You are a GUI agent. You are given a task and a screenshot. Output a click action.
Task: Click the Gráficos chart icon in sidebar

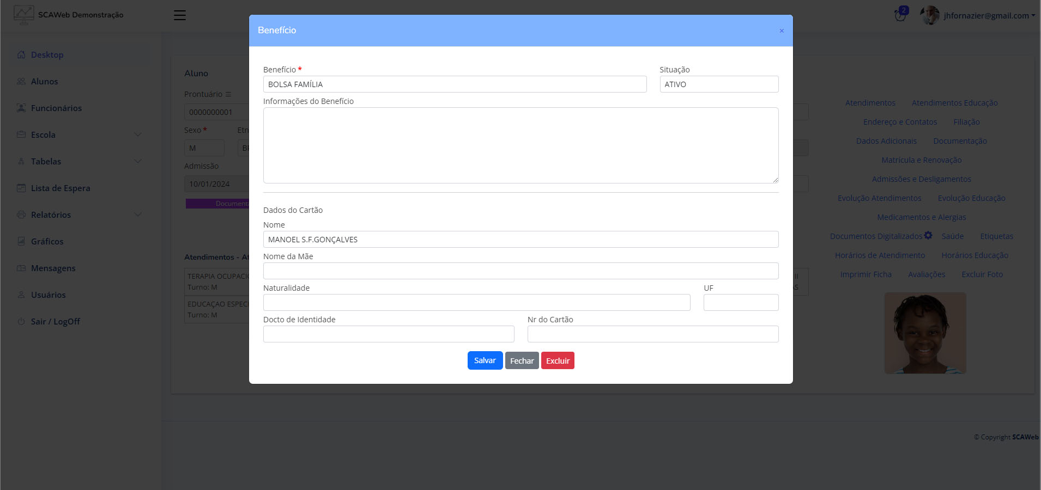click(x=21, y=241)
